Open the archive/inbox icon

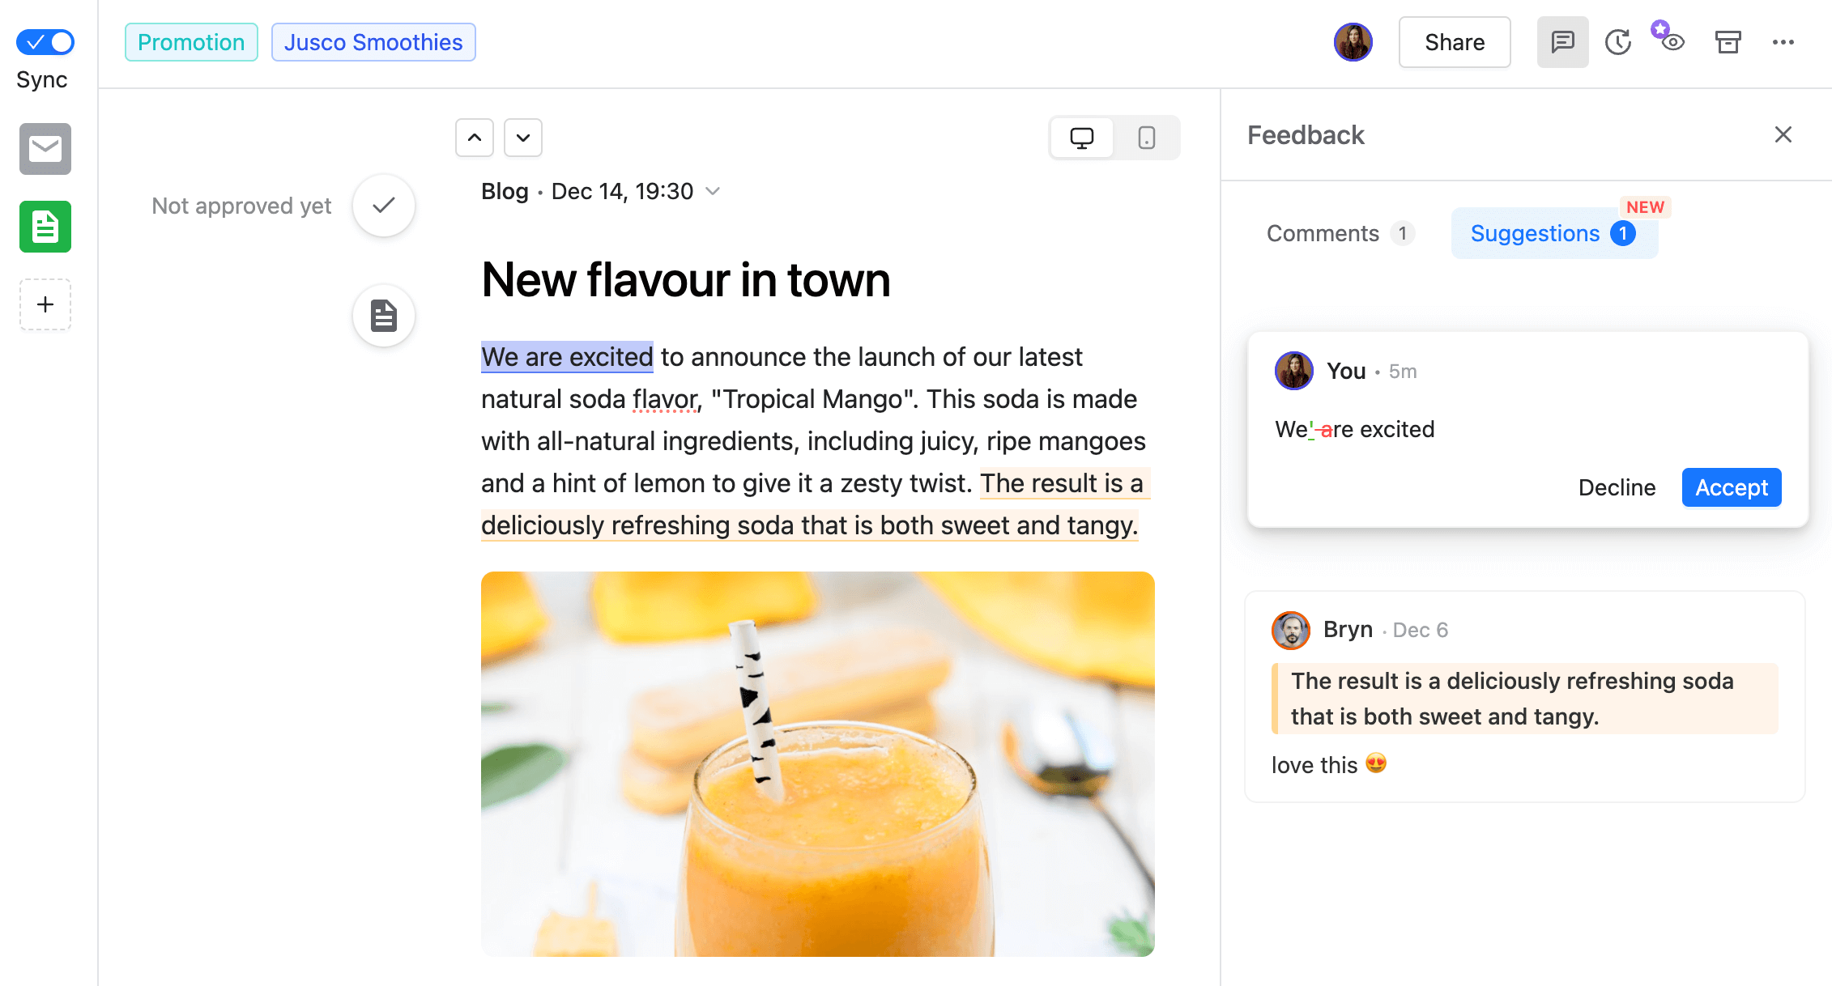(x=1728, y=42)
